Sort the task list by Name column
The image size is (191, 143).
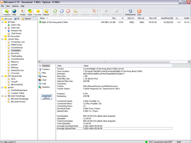(x=68, y=18)
